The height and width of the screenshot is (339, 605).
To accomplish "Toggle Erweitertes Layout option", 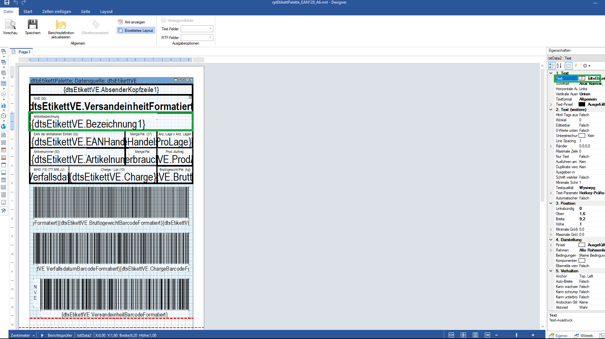I will tap(136, 31).
